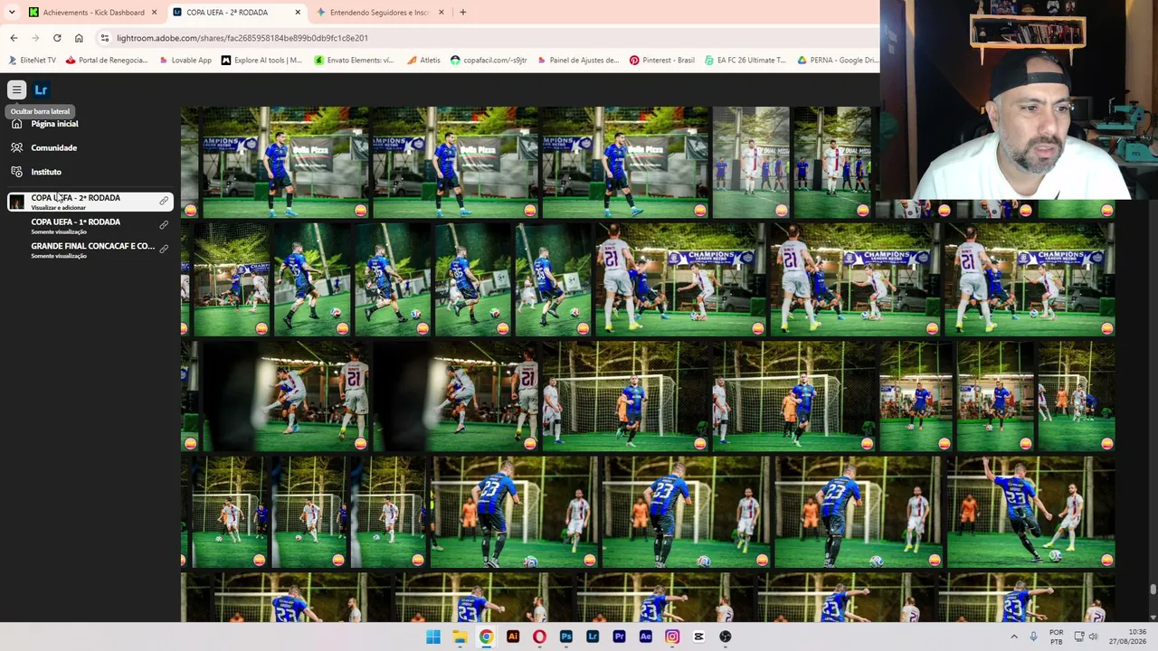Image resolution: width=1158 pixels, height=651 pixels.
Task: Hide the sidebar with the hamburger button
Action: tap(16, 90)
